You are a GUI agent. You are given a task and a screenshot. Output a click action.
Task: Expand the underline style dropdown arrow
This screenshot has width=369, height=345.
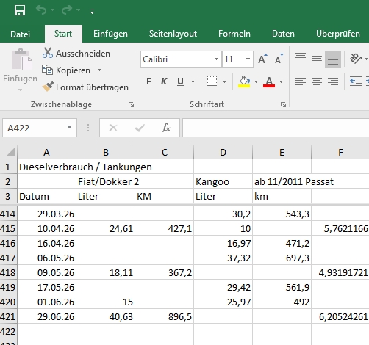coord(193,81)
